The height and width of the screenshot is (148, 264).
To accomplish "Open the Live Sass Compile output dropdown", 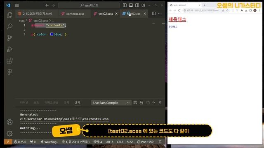I will point(111,103).
